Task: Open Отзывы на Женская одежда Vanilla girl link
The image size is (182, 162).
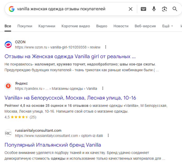Action: tap(70, 57)
